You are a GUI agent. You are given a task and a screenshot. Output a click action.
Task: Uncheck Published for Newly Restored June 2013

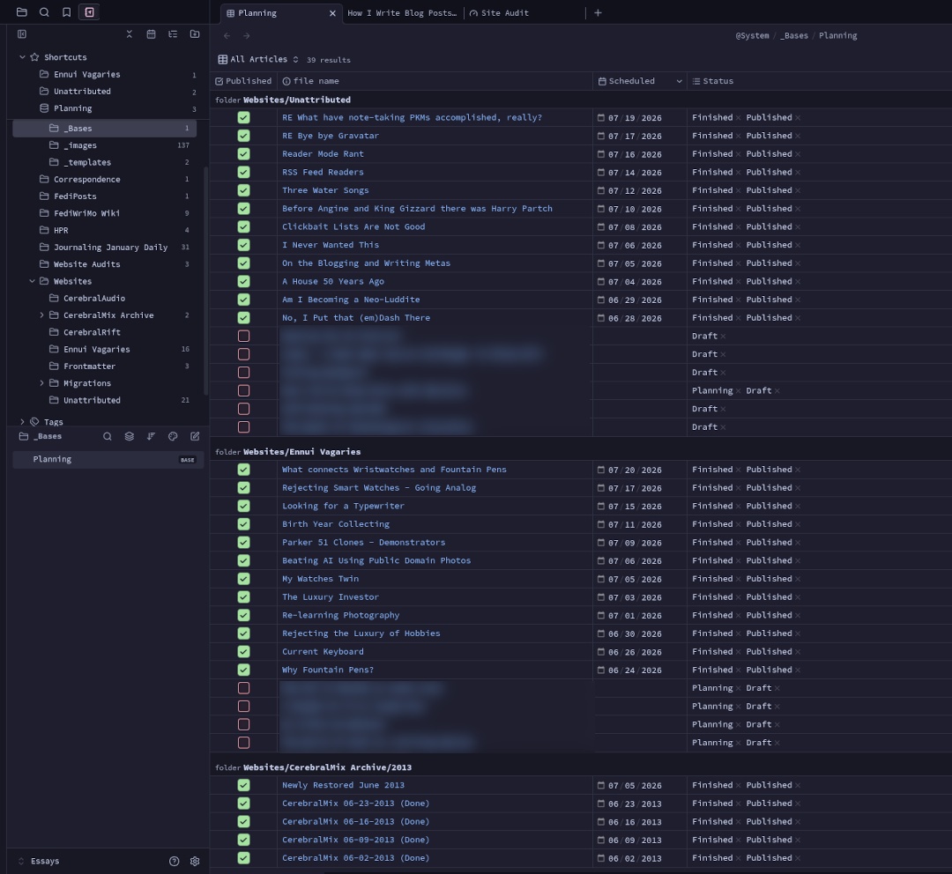pos(243,785)
